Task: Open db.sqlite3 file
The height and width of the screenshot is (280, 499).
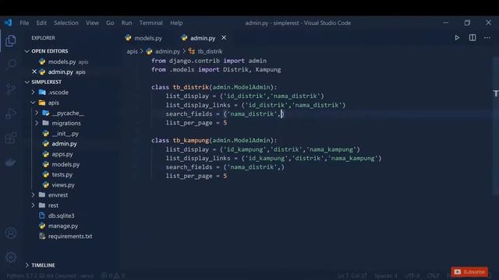Action: 61,215
